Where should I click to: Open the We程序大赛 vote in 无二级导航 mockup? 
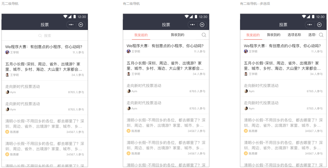(x=44, y=49)
